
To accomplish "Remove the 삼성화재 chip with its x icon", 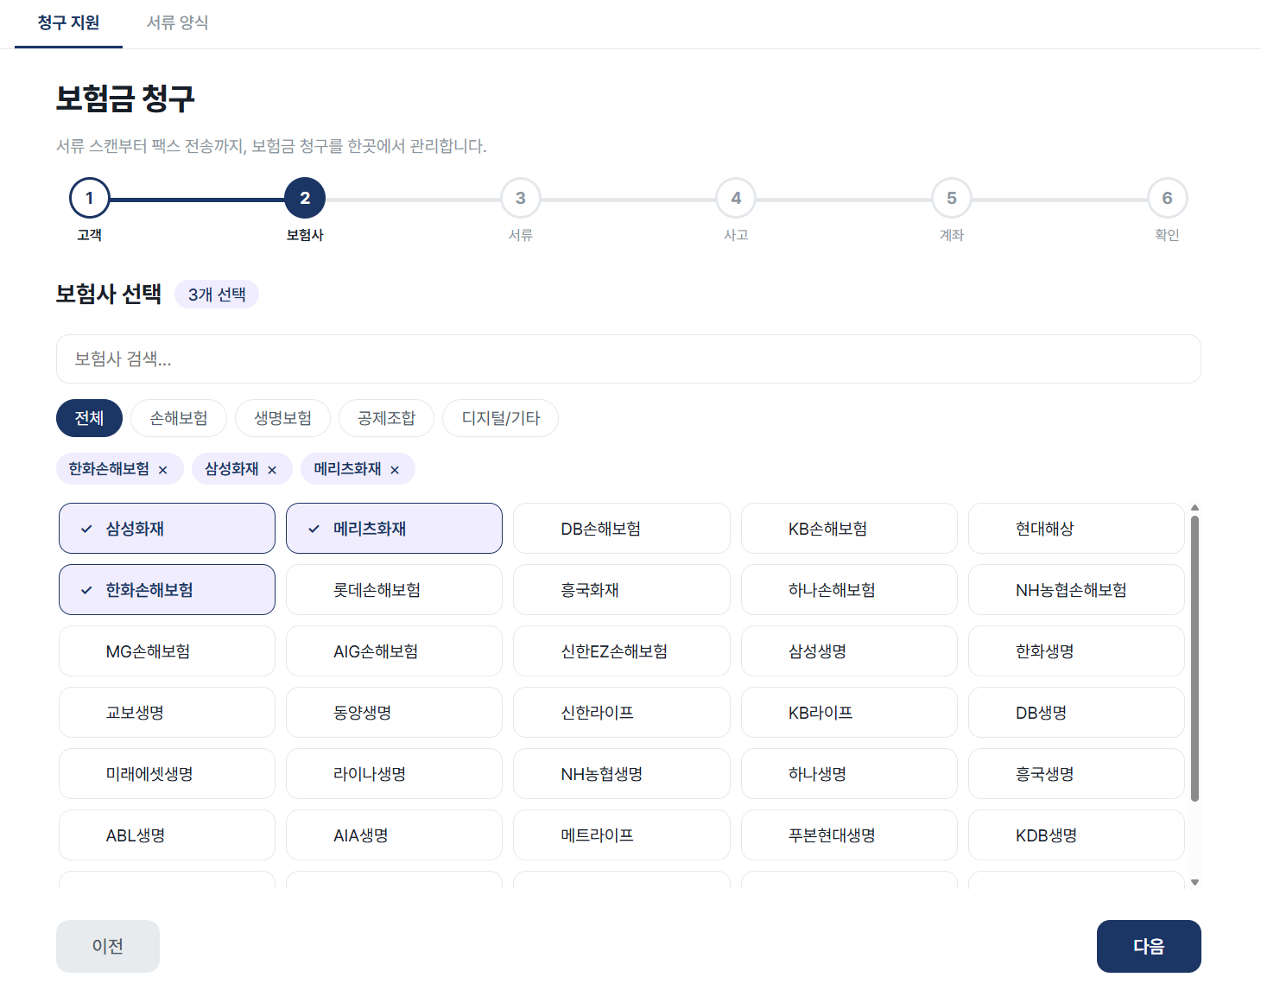I will click(272, 470).
